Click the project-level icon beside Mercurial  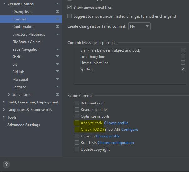coord(57,79)
